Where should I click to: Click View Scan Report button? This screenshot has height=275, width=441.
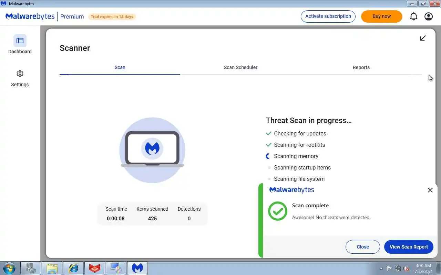(x=409, y=247)
